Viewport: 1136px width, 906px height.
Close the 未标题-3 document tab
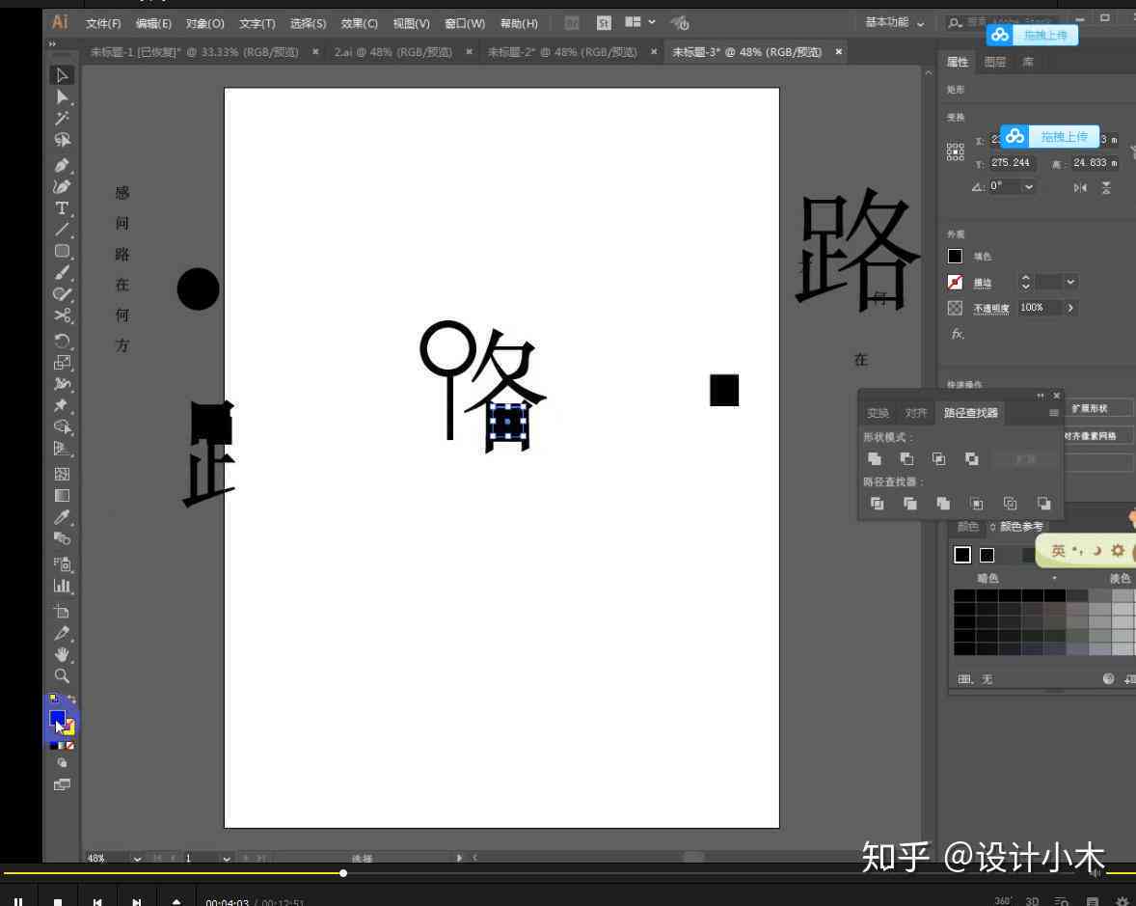tap(838, 52)
